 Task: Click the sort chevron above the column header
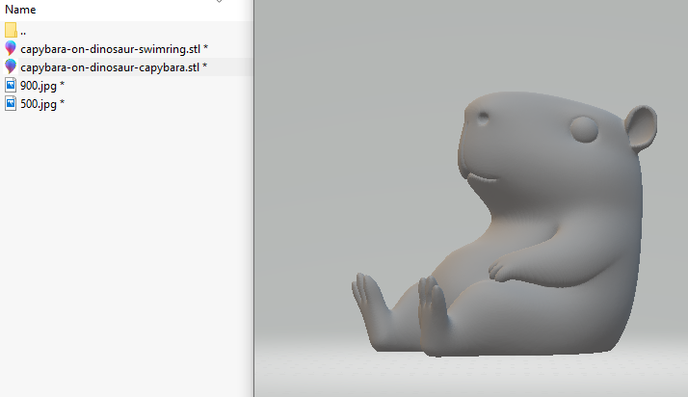point(219,1)
